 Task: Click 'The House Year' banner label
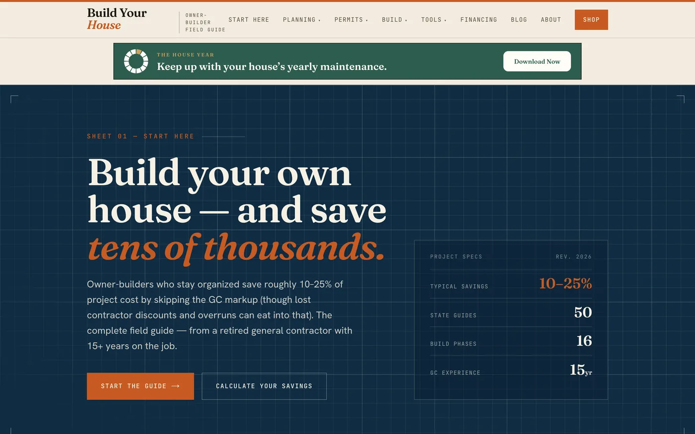pyautogui.click(x=185, y=55)
